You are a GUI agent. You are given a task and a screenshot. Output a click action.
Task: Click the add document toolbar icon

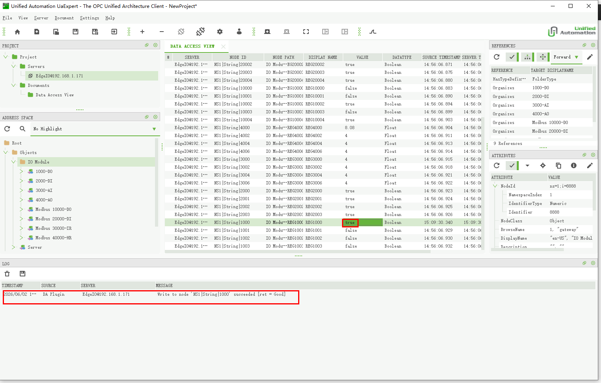click(267, 32)
